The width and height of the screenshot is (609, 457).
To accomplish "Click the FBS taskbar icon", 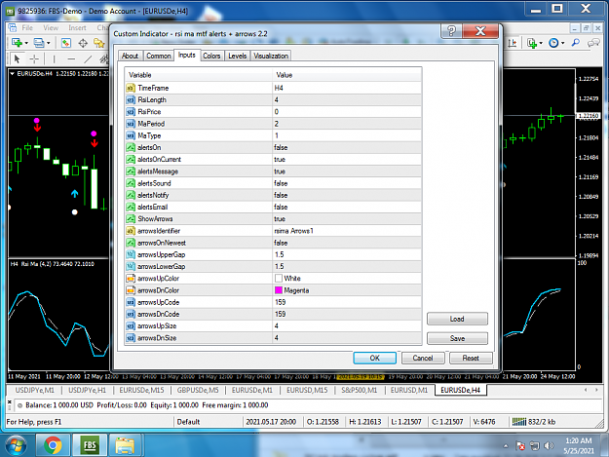I will (x=90, y=445).
